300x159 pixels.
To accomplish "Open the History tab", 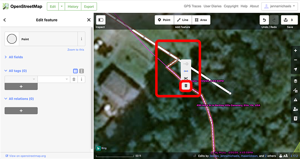I will (73, 6).
